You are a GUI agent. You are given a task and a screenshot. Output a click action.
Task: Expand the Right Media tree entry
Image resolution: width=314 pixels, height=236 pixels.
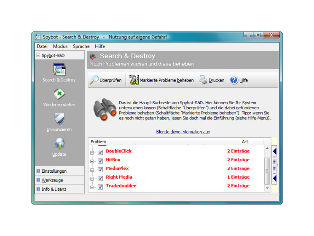[92, 179]
